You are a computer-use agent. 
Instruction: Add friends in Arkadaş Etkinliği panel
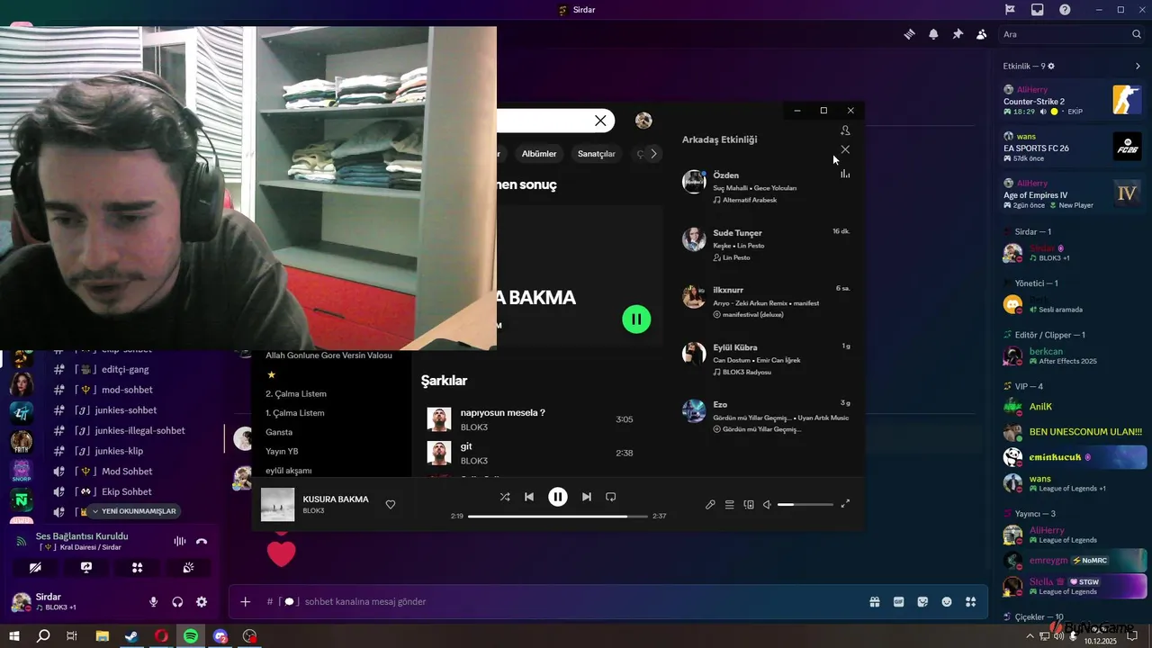pyautogui.click(x=845, y=130)
